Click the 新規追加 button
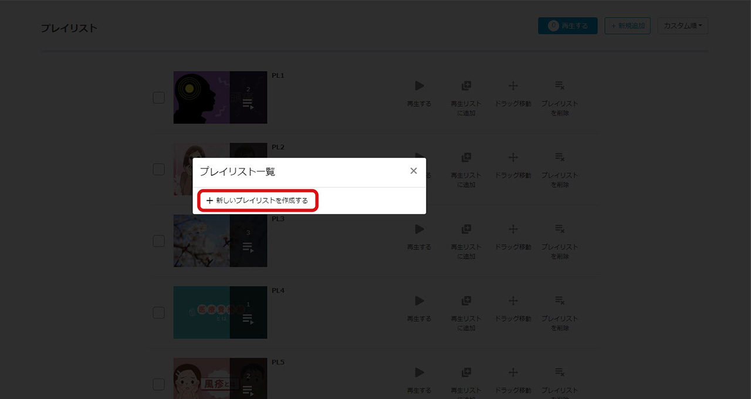751x399 pixels. [627, 26]
